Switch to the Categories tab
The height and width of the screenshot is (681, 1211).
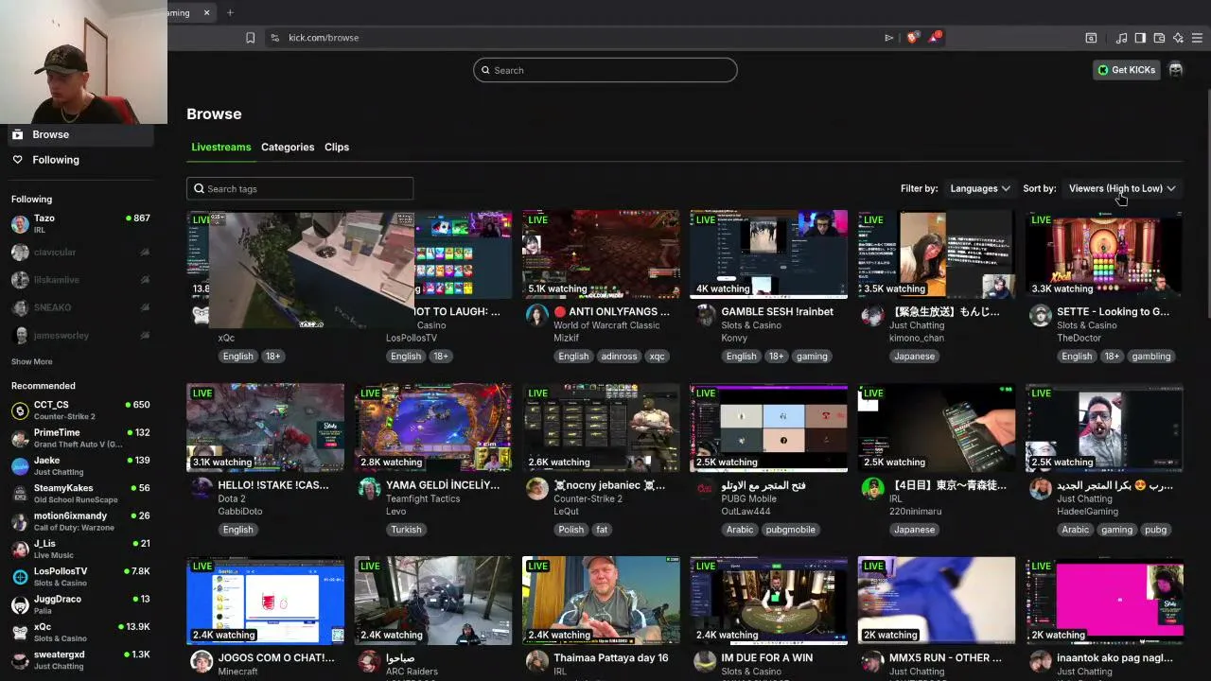(x=288, y=148)
